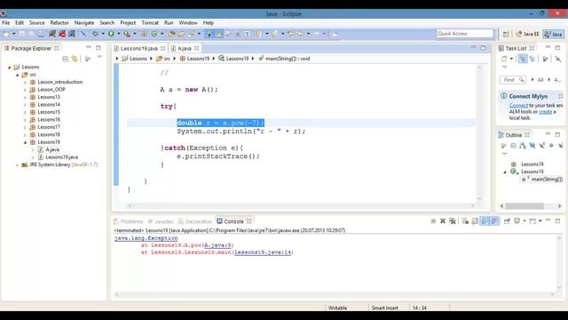568x320 pixels.
Task: Click the Connect link in Mylyn panel
Action: click(518, 106)
